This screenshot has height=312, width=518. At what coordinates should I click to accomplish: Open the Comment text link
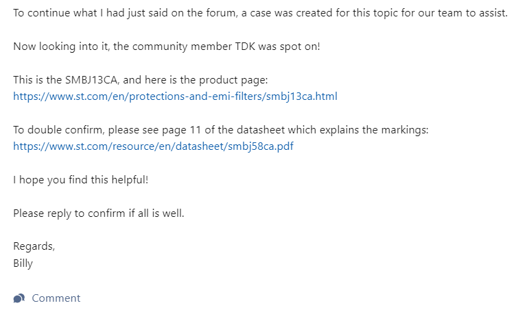coord(56,298)
